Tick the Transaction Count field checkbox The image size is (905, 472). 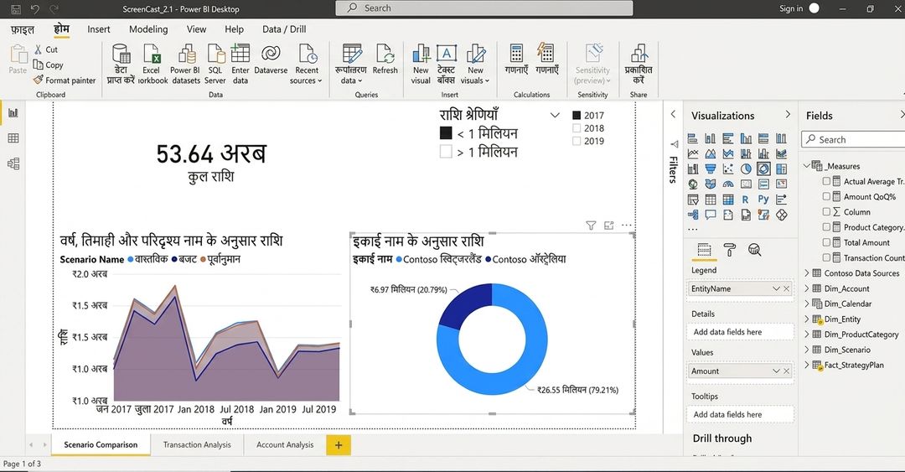826,257
